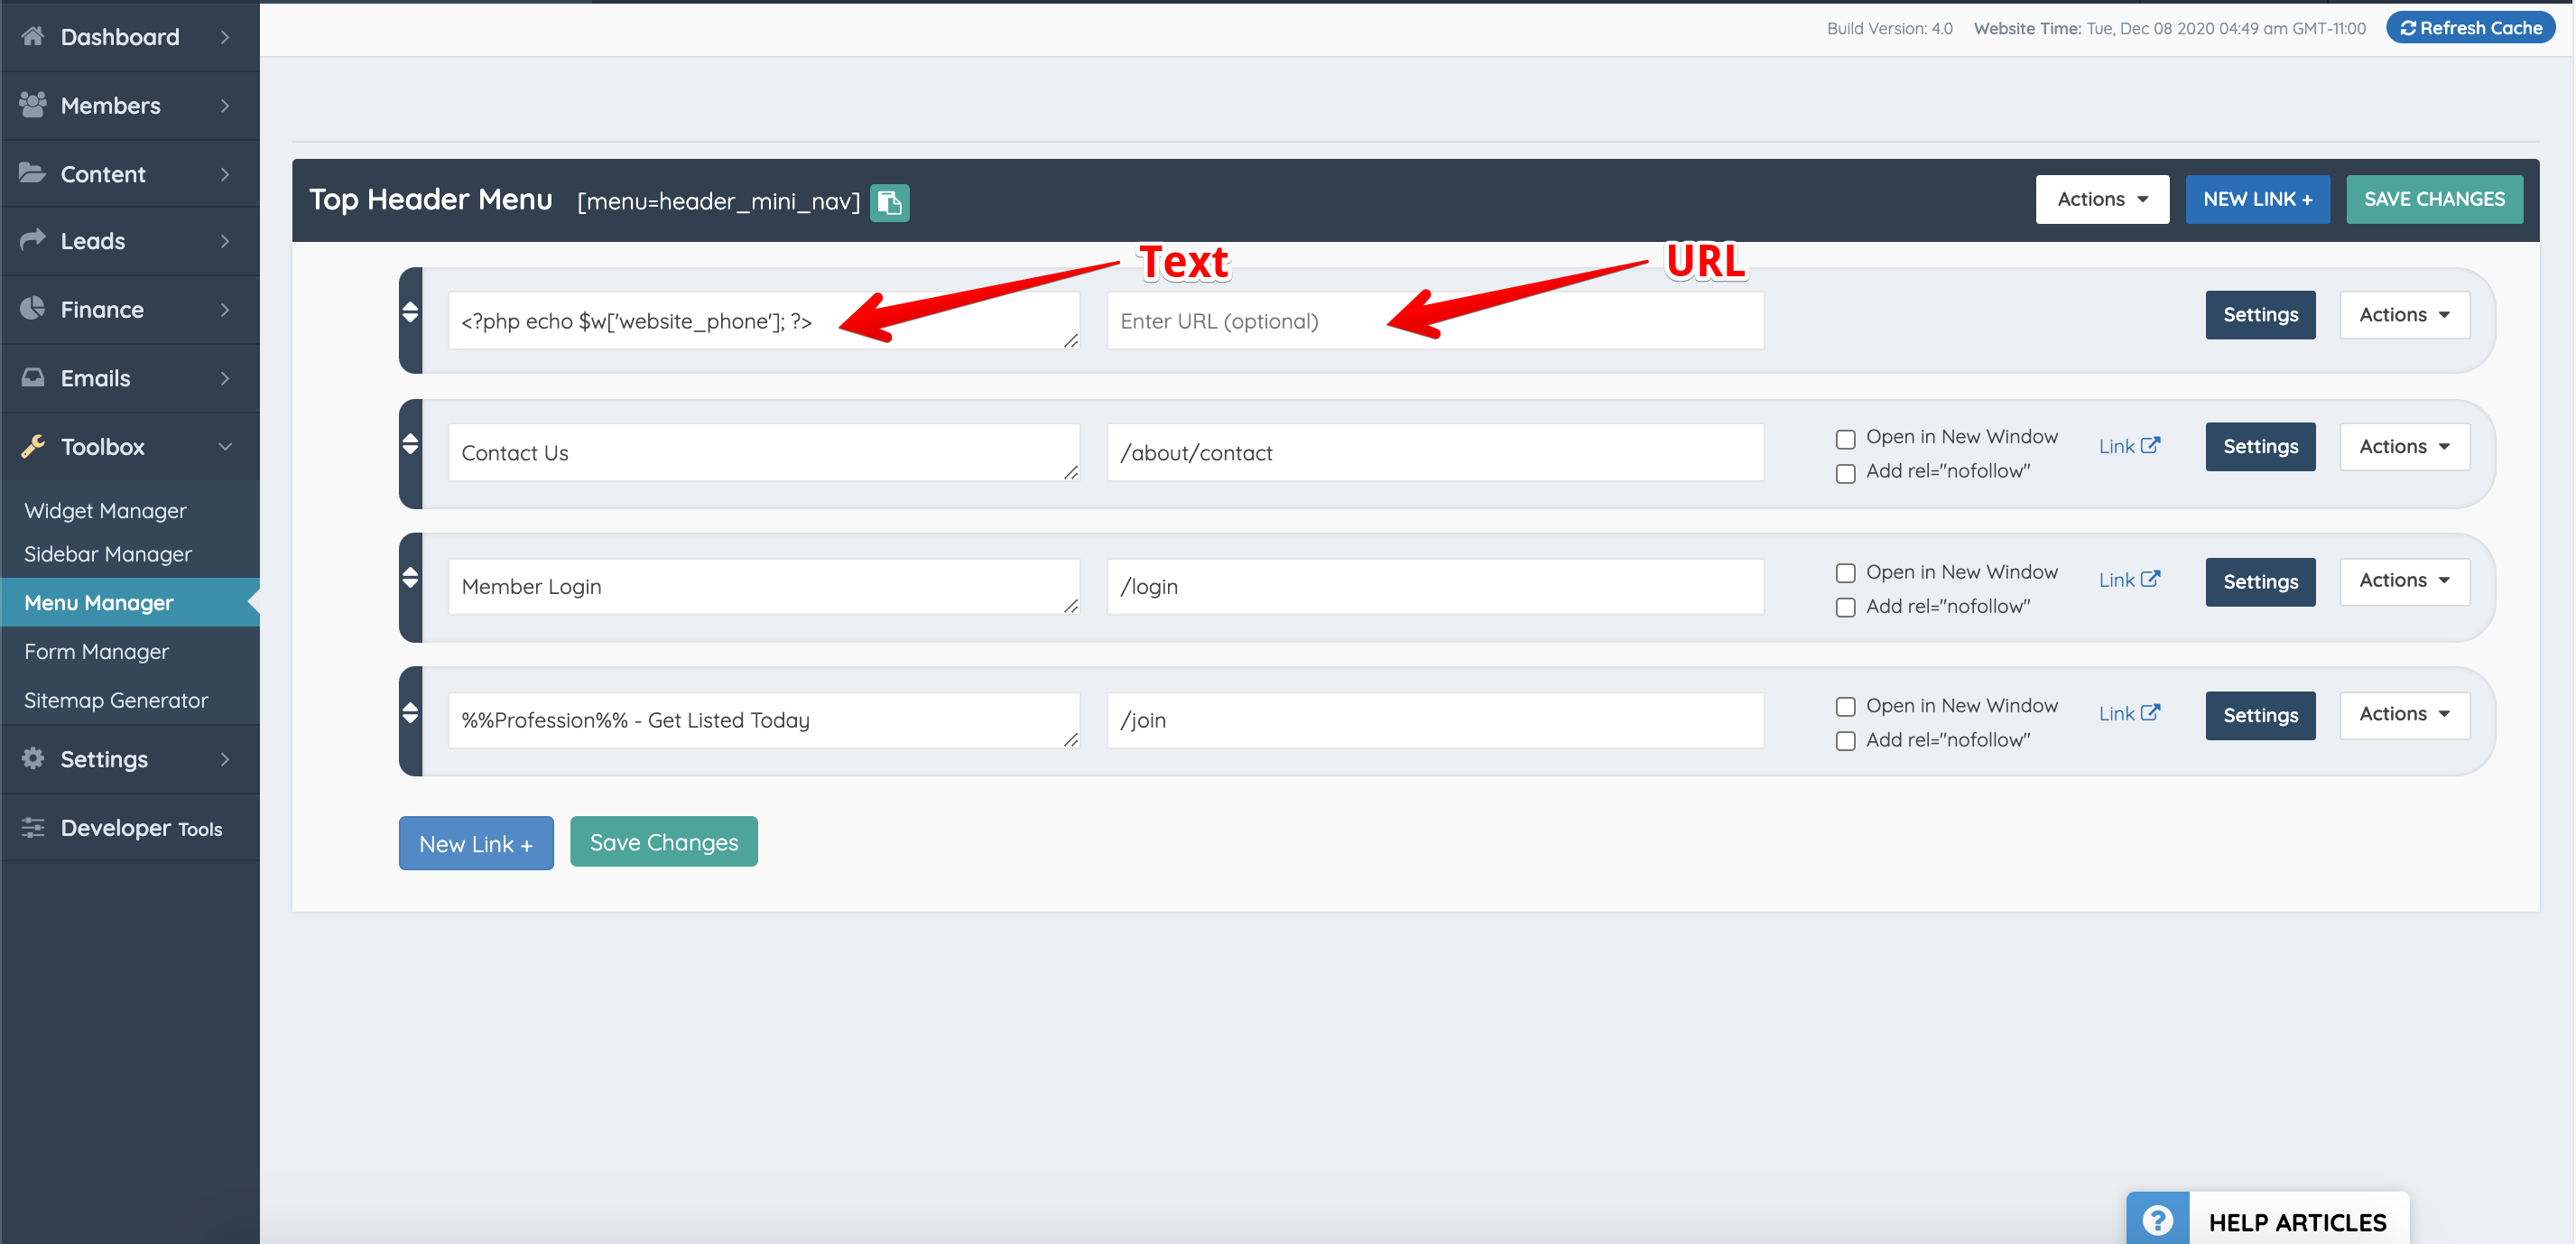Viewport: 2576px width, 1244px height.
Task: Check Add rel=nofollow for Member Login
Action: (1845, 607)
